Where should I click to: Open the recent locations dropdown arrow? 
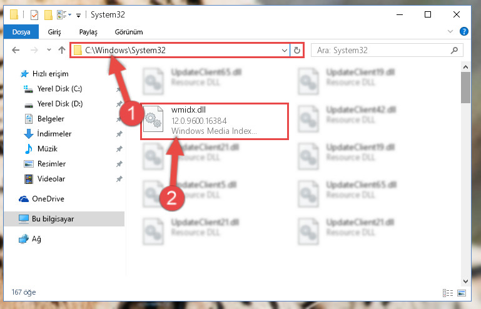click(x=49, y=49)
